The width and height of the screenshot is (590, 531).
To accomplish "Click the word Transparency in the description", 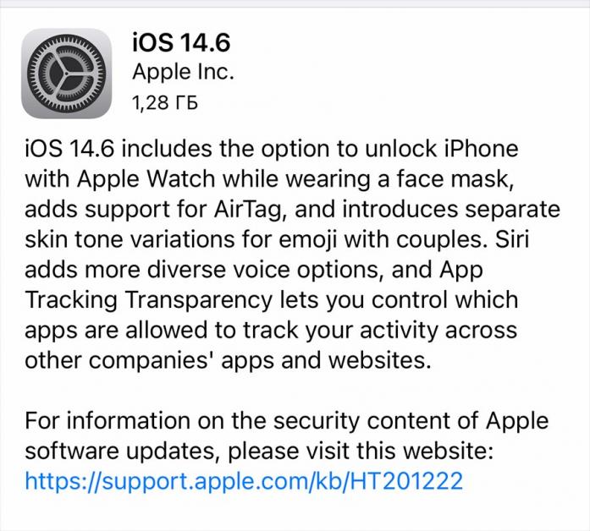I will coord(199,300).
